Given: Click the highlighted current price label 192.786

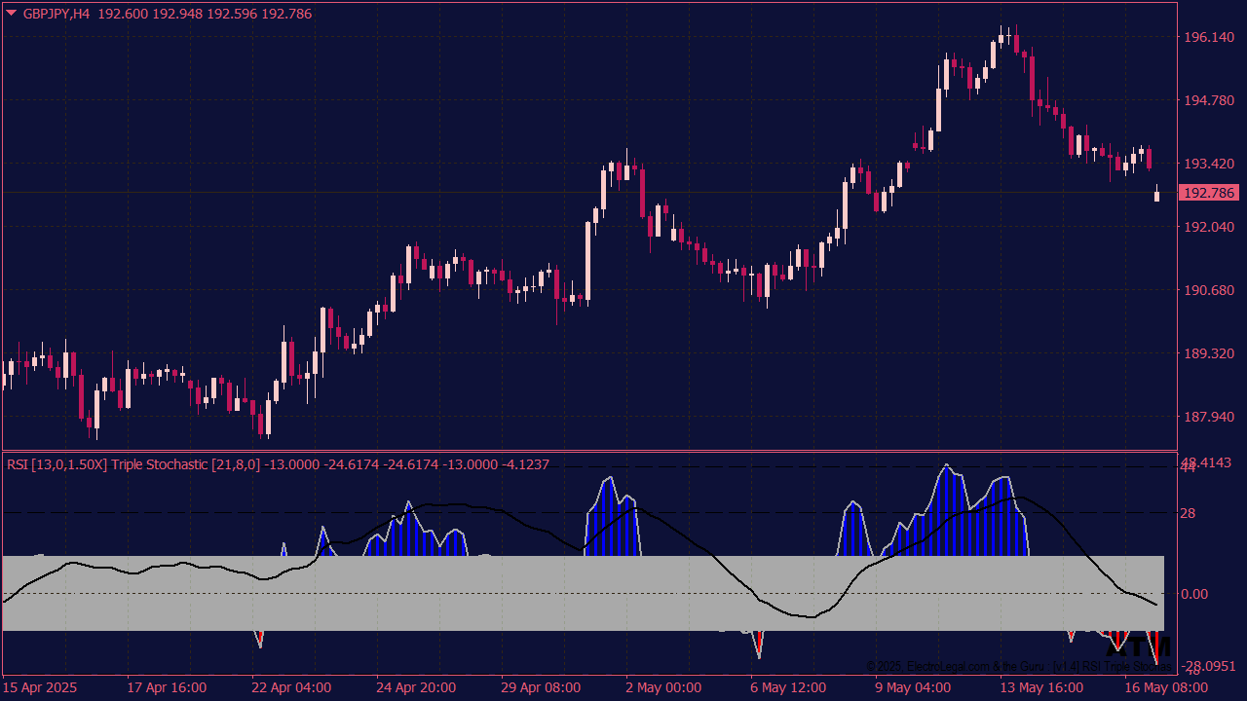Looking at the screenshot, I should pyautogui.click(x=1207, y=193).
